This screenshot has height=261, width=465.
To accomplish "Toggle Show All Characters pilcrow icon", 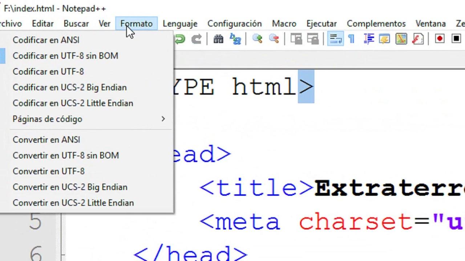I will click(352, 39).
